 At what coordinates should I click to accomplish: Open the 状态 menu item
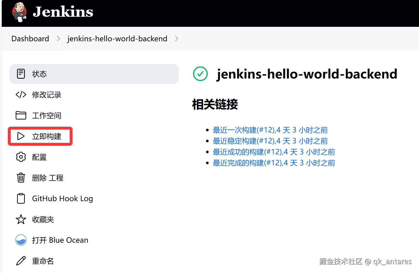point(94,74)
